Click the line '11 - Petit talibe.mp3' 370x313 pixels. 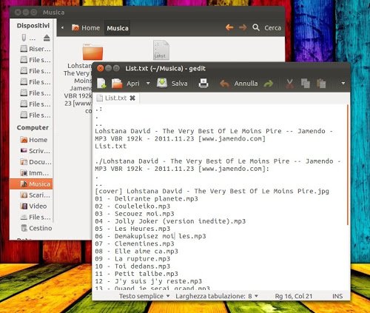[137, 274]
